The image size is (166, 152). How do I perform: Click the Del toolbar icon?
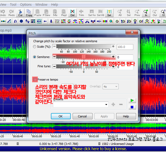coord(72,13)
